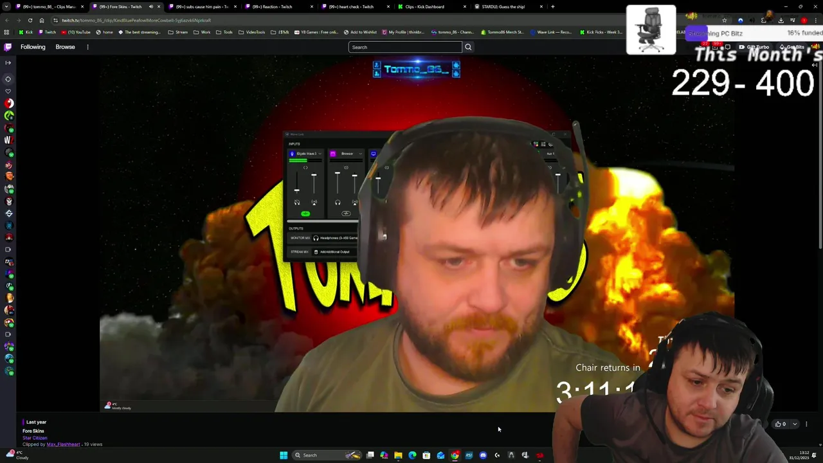This screenshot has width=823, height=463.
Task: Click the clip video player
Action: (x=417, y=233)
